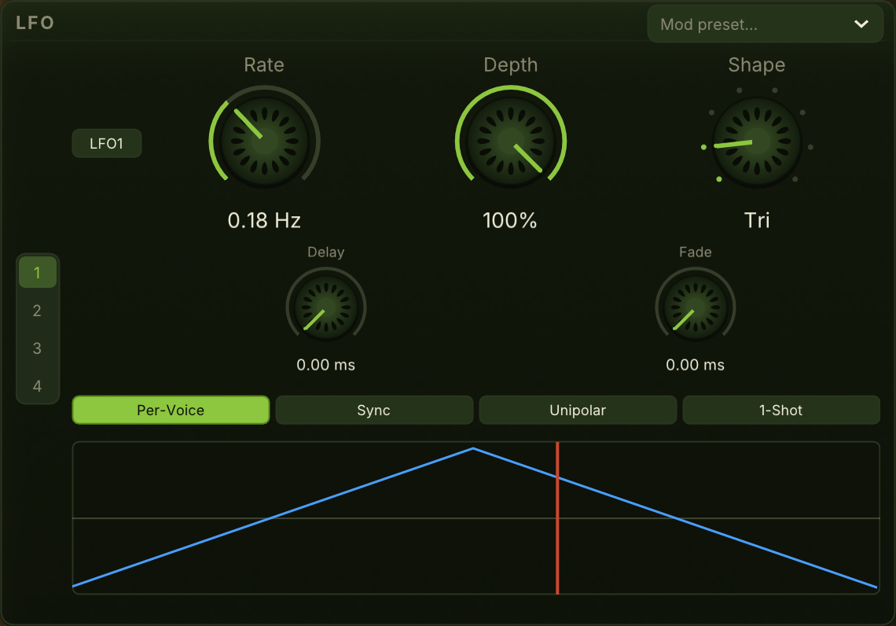Click the Rate knob
The image size is (896, 626).
pos(265,142)
